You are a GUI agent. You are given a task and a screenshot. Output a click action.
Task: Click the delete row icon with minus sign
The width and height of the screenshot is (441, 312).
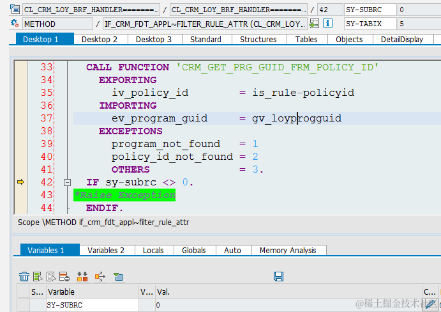64,276
